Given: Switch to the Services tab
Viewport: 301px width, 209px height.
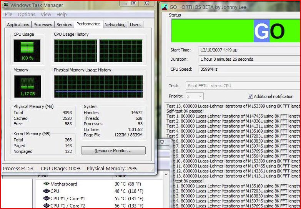Looking at the screenshot, I should [x=64, y=25].
